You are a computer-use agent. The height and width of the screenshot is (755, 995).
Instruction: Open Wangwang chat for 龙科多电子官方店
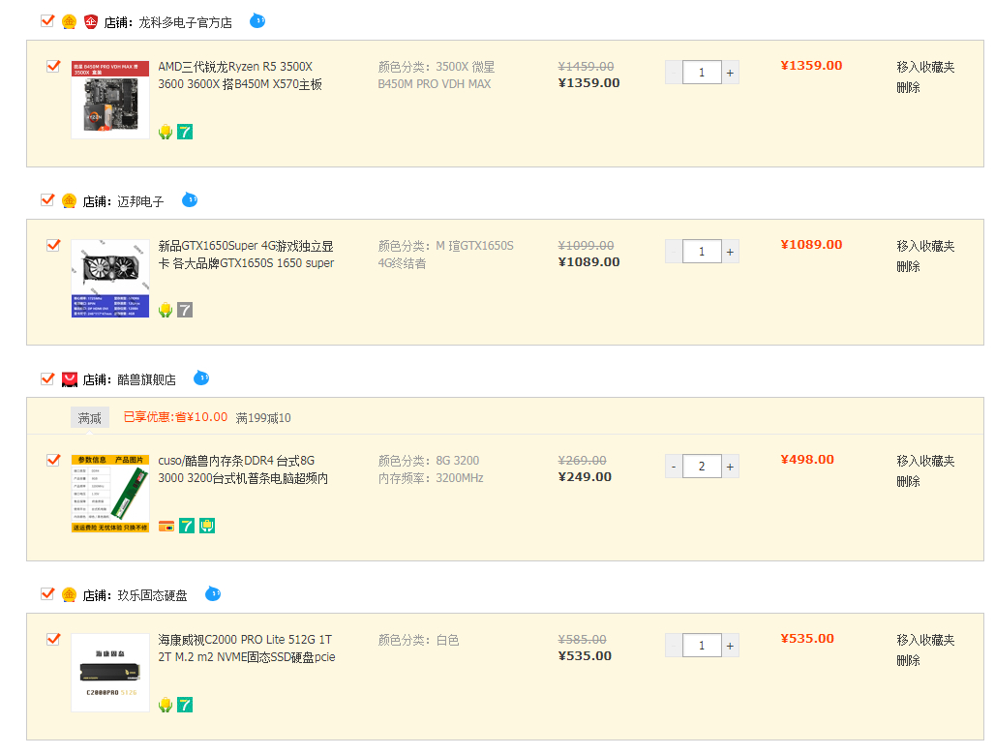[x=257, y=21]
